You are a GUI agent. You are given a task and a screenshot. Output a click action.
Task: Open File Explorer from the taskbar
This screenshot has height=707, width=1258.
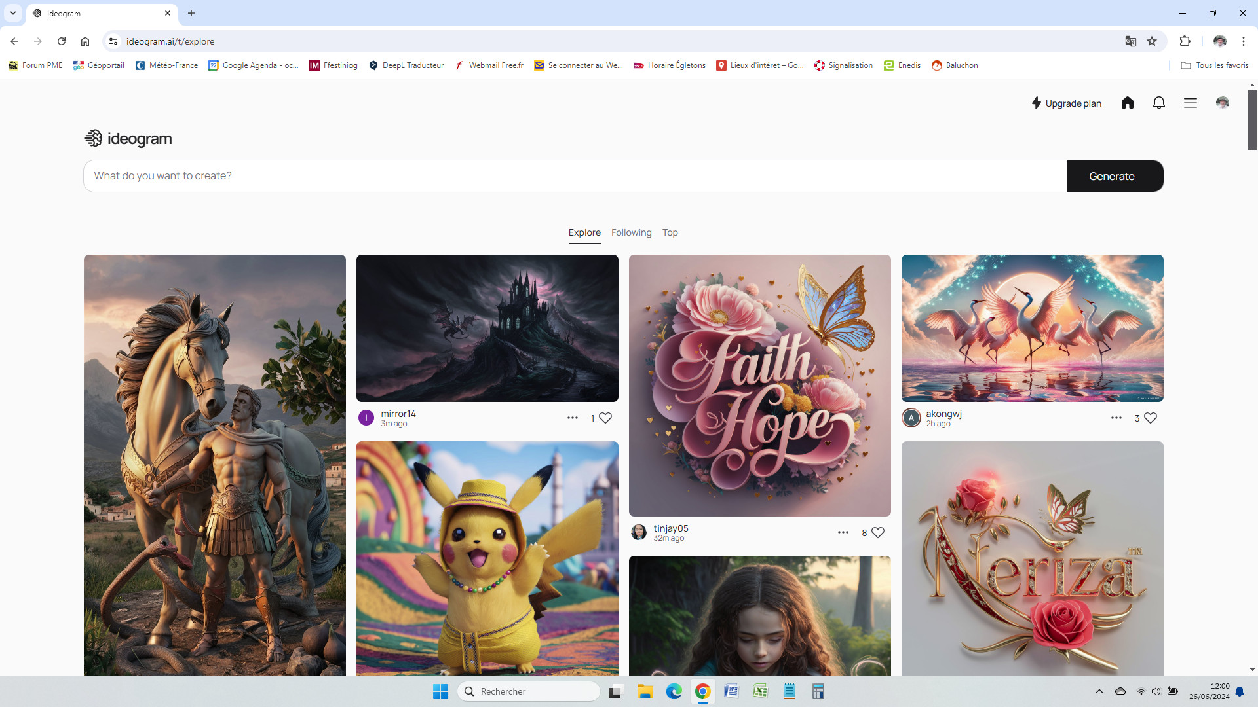pos(645,691)
